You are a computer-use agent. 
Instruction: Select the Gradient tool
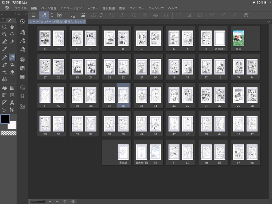coord(12,88)
